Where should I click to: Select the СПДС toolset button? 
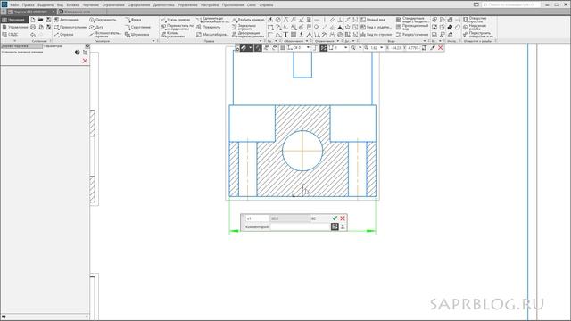[x=10, y=35]
